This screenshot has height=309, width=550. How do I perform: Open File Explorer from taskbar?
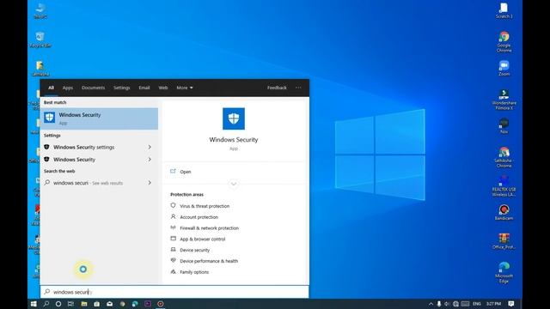pos(84,304)
